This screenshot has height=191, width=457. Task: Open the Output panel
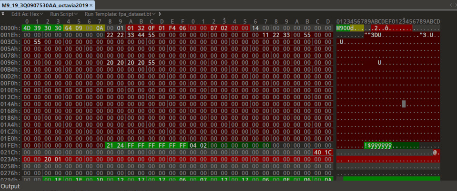[10, 186]
